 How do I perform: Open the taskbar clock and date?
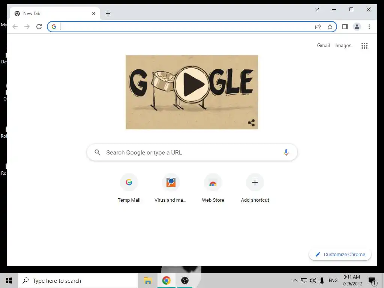click(x=352, y=280)
